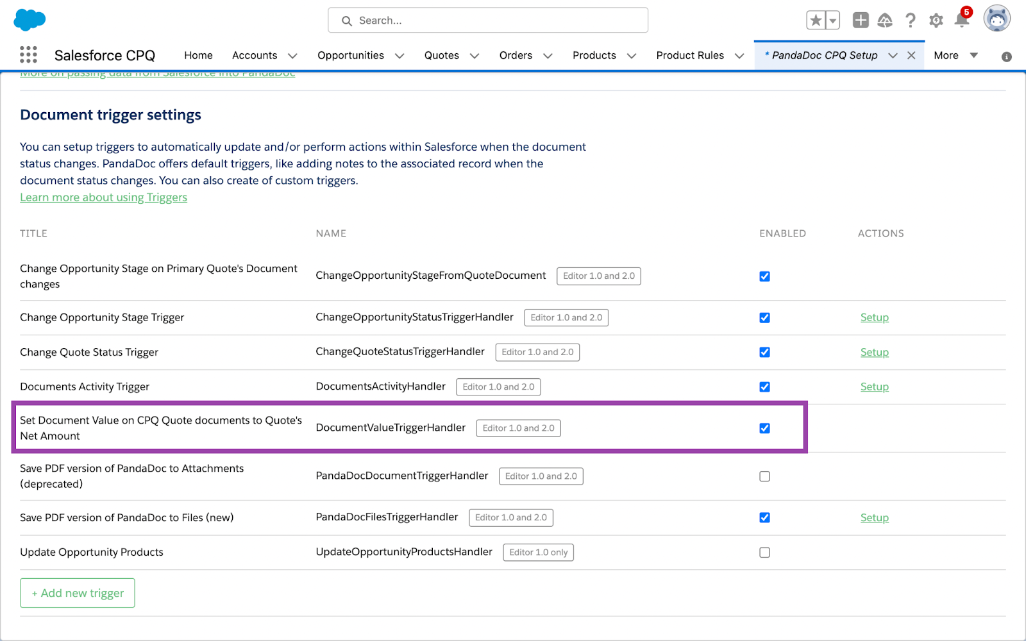1026x641 pixels.
Task: Enable Save PDF to Attachments (deprecated) checkbox
Action: (x=764, y=476)
